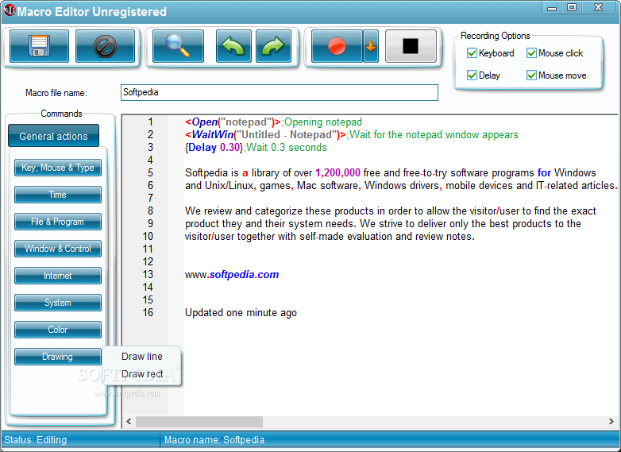Click the Delay 0.30 command on line 3
The width and height of the screenshot is (621, 452).
pos(214,148)
